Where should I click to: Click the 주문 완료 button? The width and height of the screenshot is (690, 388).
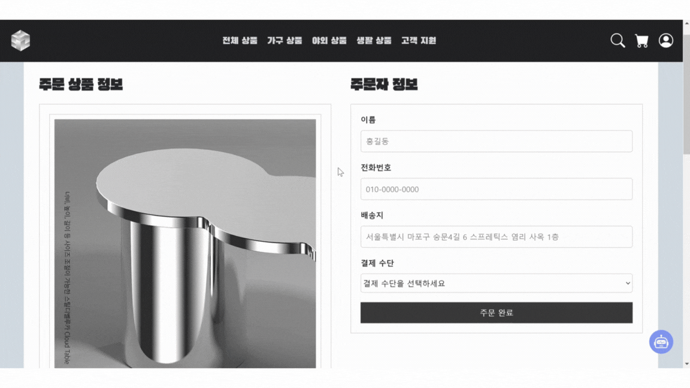497,313
